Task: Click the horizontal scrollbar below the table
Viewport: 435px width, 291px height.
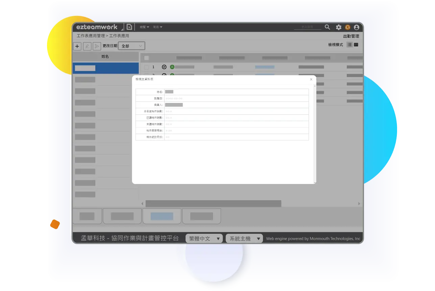Action: click(213, 204)
